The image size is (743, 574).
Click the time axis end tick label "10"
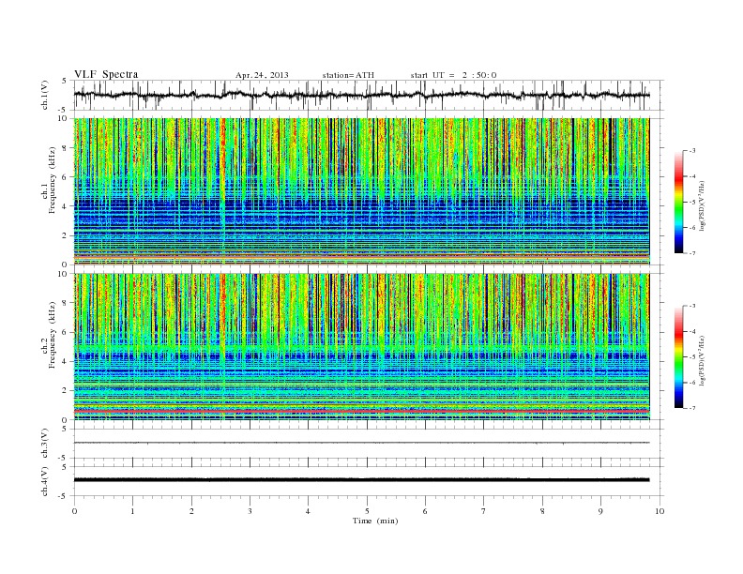(x=660, y=511)
